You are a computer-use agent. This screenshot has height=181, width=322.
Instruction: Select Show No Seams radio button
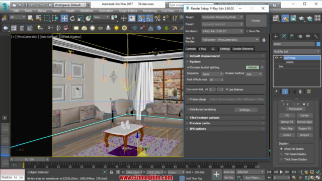coord(281,149)
